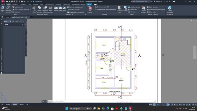
Task: Click the Autodesk App Store cart icon
Action: (x=167, y=1)
